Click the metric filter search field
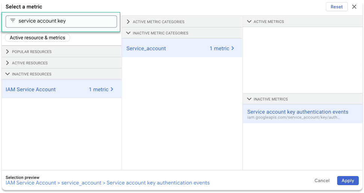The height and width of the screenshot is (193, 364). pyautogui.click(x=66, y=21)
